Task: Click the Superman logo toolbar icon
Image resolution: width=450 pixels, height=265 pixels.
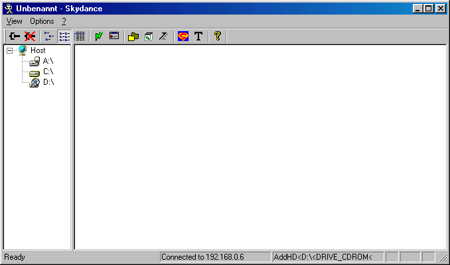Action: pyautogui.click(x=183, y=36)
